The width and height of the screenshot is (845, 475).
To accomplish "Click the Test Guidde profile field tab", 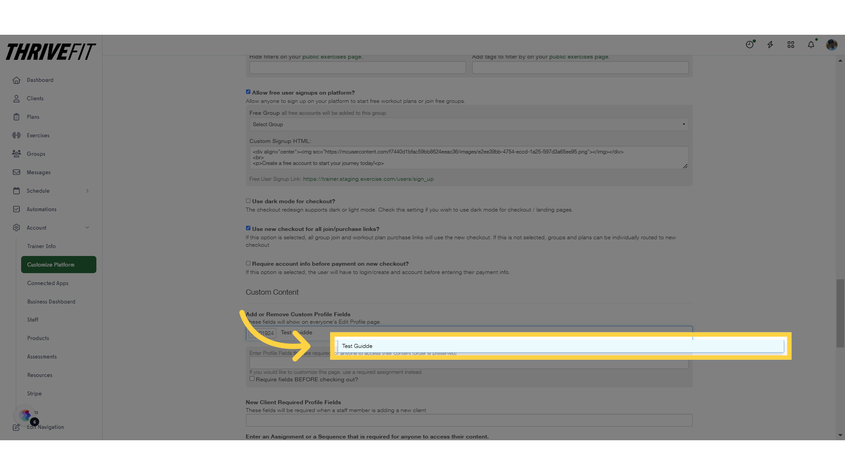I will tap(297, 332).
